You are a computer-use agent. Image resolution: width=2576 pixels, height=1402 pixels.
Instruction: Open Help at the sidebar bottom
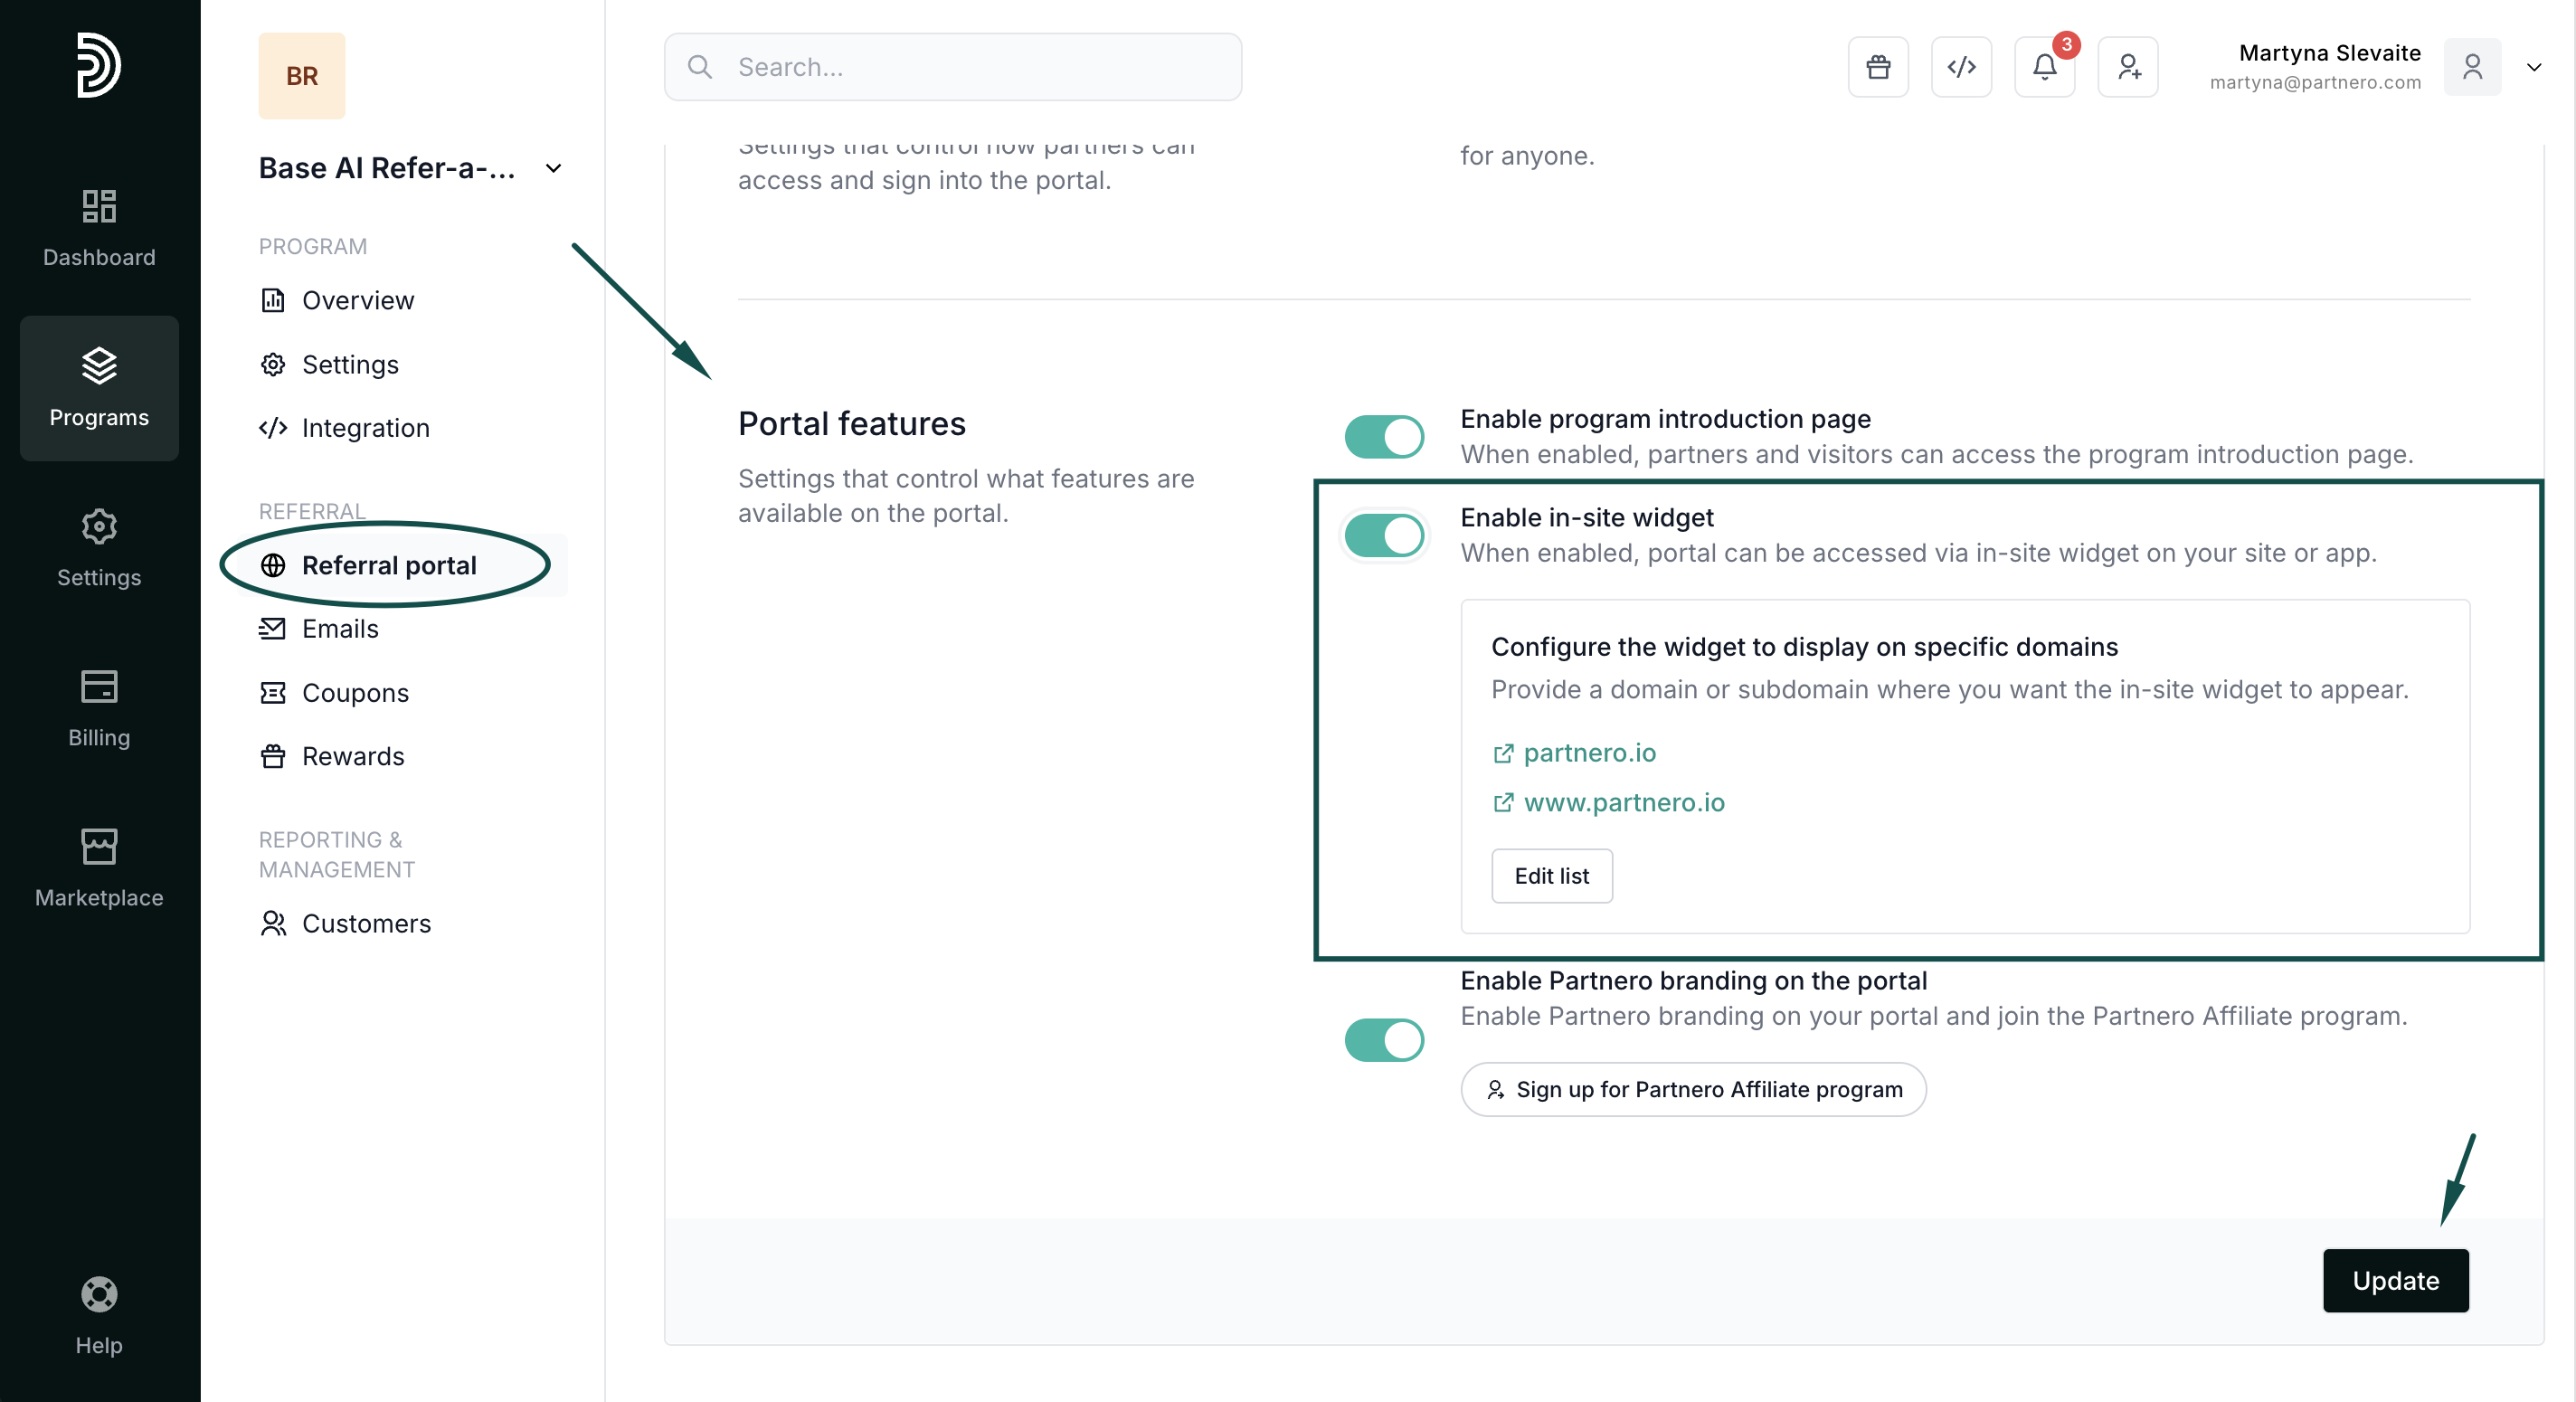click(99, 1316)
